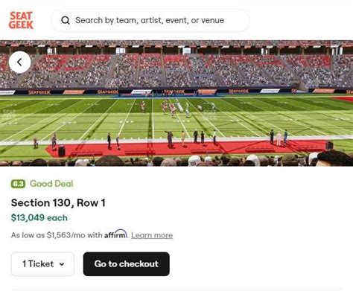This screenshot has height=291, width=353.
Task: Click the Good Deal label
Action: coord(51,184)
